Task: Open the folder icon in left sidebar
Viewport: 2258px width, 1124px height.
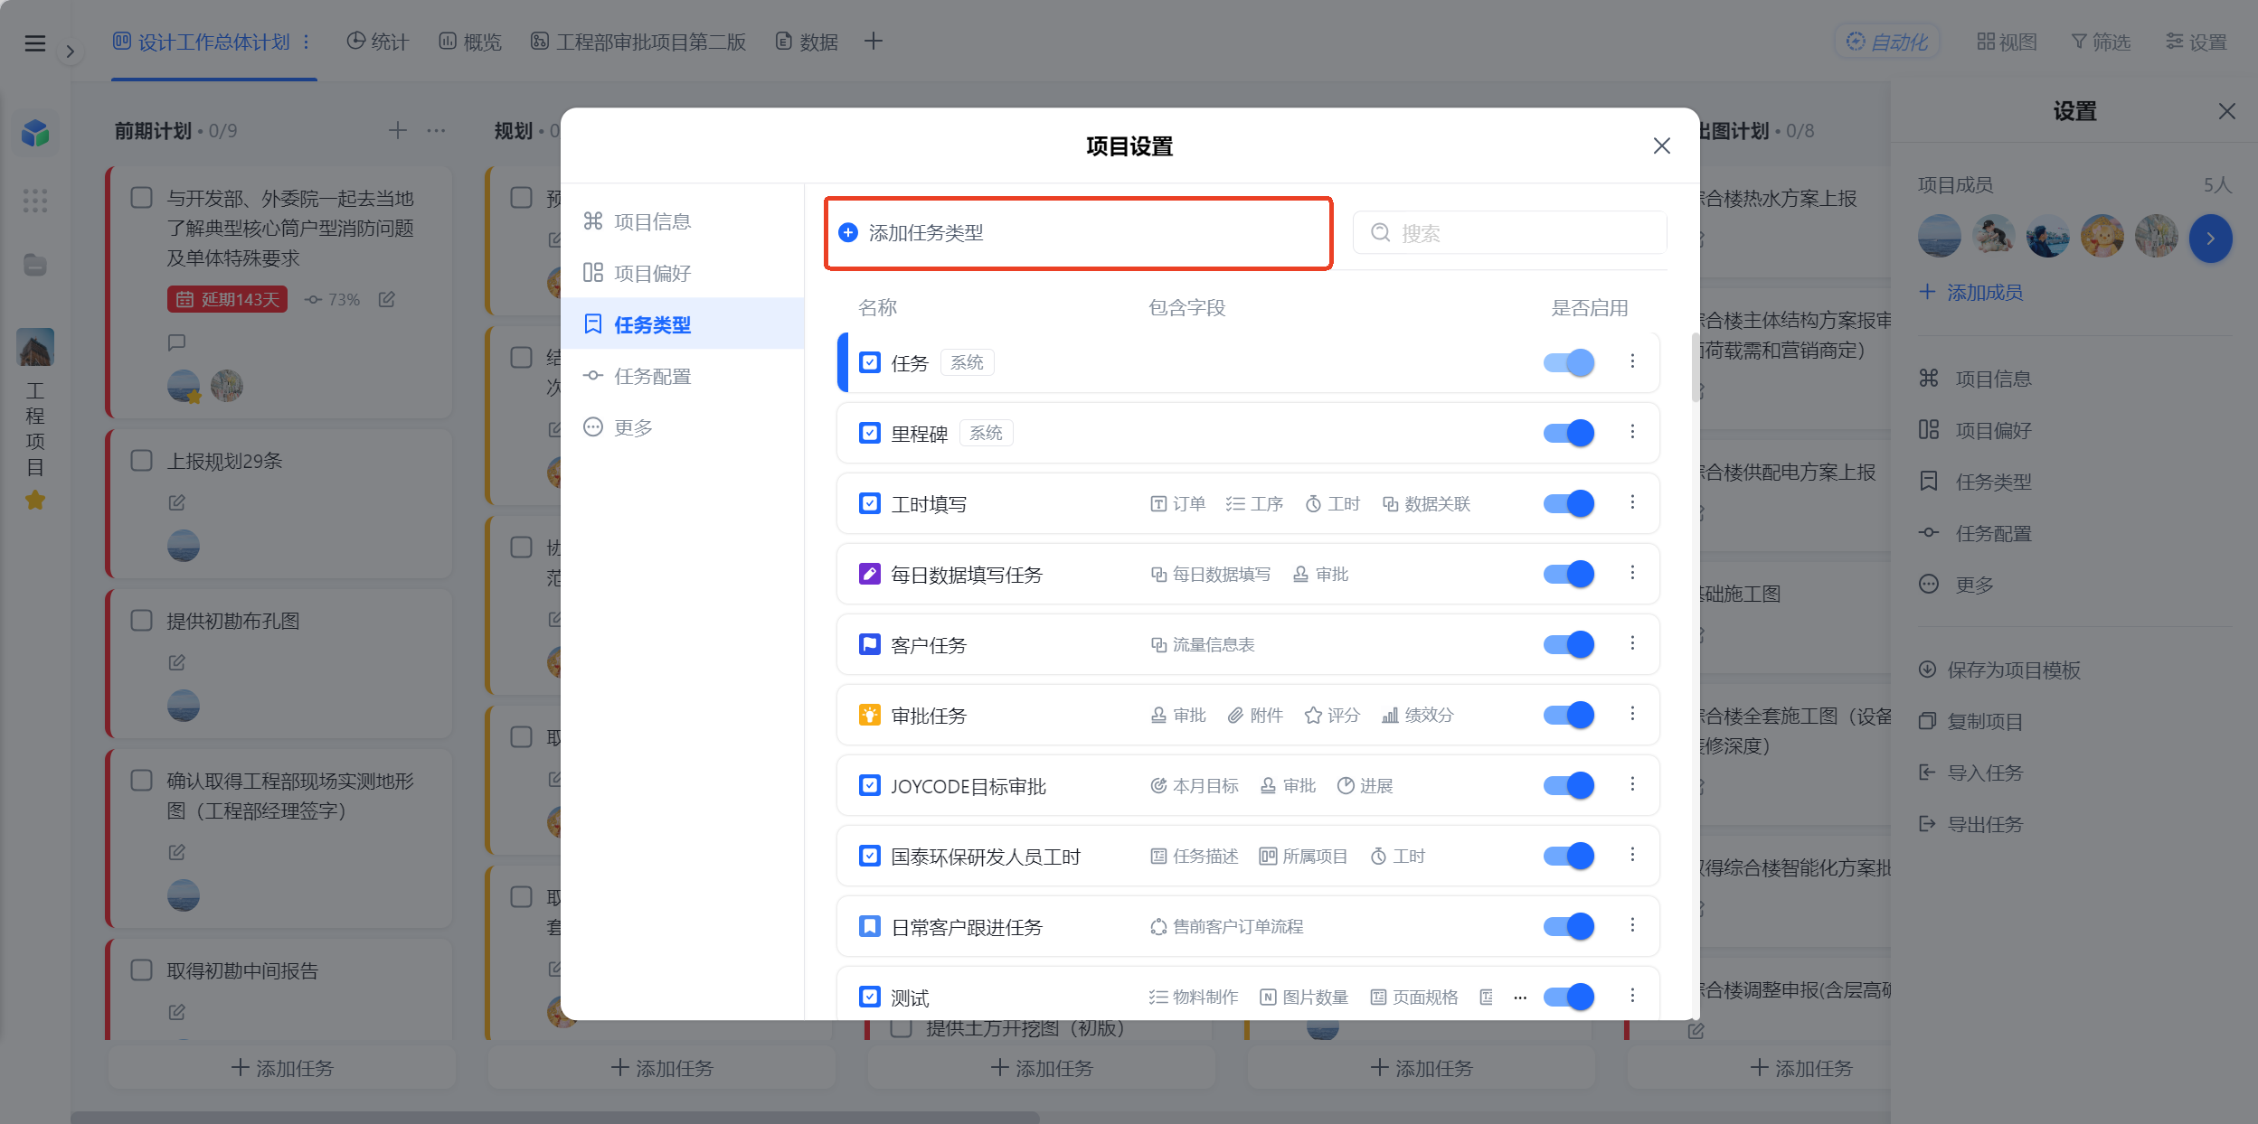Action: click(x=35, y=265)
